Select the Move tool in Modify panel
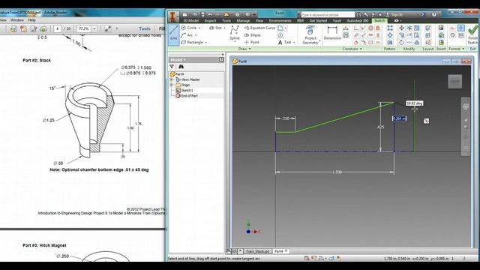Viewport: 480px width, 270px height. (401, 28)
